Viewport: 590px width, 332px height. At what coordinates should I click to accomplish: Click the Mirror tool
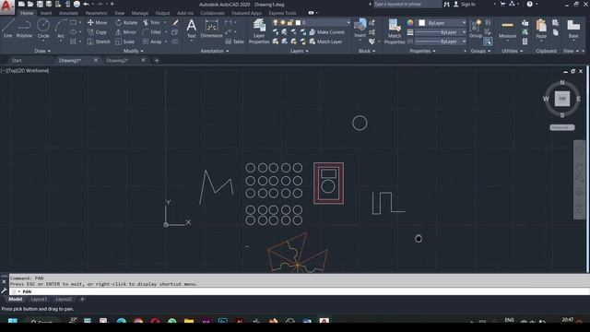click(126, 32)
